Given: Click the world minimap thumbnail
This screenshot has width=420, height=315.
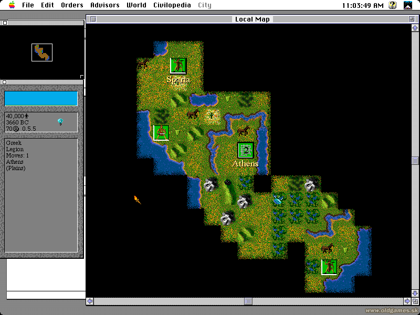Looking at the screenshot, I should [x=42, y=52].
